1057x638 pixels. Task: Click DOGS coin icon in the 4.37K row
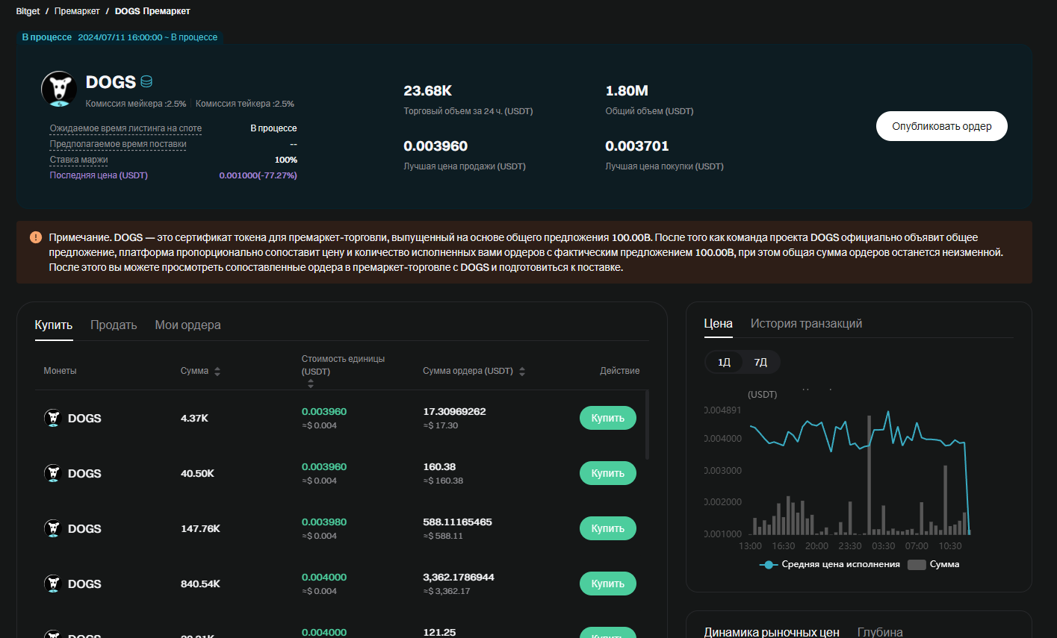52,418
